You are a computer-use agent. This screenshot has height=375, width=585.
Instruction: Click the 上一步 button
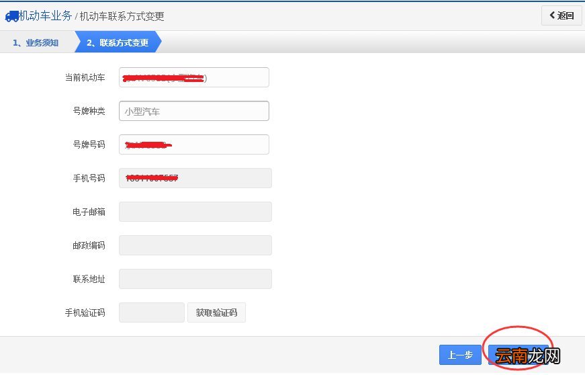tap(460, 355)
